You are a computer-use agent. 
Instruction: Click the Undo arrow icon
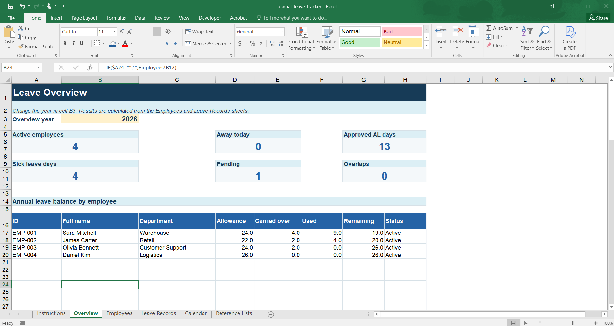[x=22, y=6]
